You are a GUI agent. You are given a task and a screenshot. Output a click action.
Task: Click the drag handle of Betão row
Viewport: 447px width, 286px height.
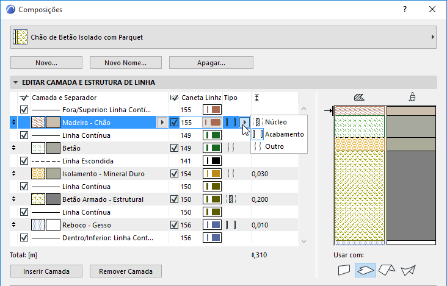click(x=13, y=148)
